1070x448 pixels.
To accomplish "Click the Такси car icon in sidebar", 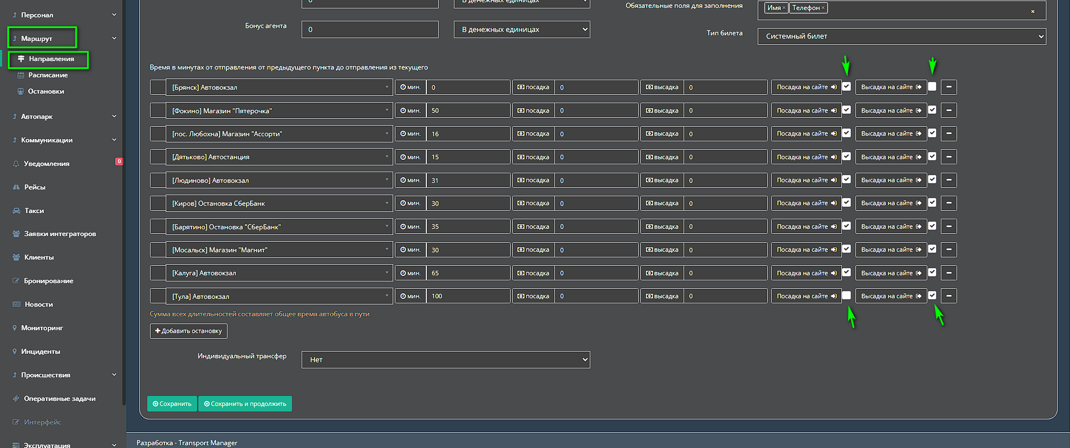I will pyautogui.click(x=16, y=211).
